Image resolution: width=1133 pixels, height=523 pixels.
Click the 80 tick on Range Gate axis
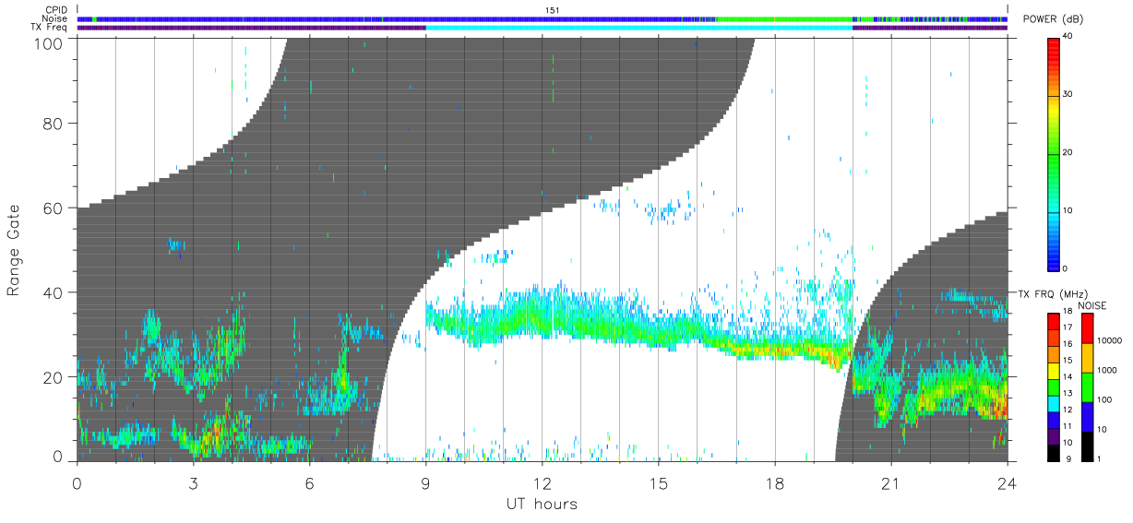click(x=54, y=123)
